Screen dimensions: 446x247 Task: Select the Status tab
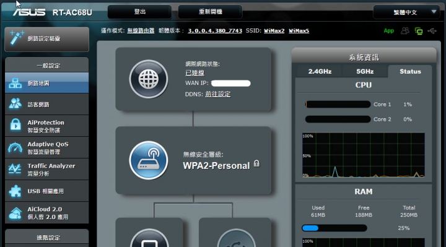point(410,71)
